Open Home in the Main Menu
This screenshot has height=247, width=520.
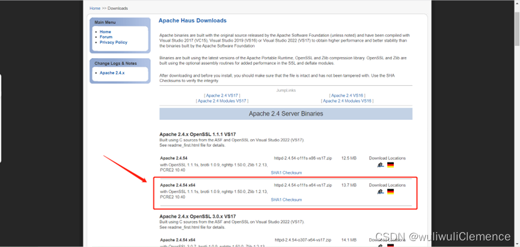(x=105, y=32)
